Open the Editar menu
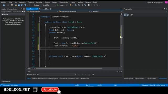 click(10, 2)
